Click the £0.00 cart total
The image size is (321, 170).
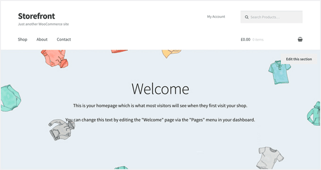[245, 39]
